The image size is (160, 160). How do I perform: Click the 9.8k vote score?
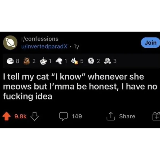tap(21, 116)
